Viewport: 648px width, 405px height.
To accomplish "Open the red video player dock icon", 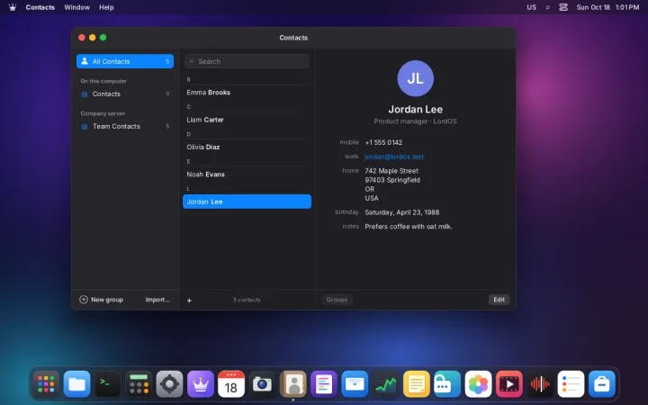I will (508, 384).
